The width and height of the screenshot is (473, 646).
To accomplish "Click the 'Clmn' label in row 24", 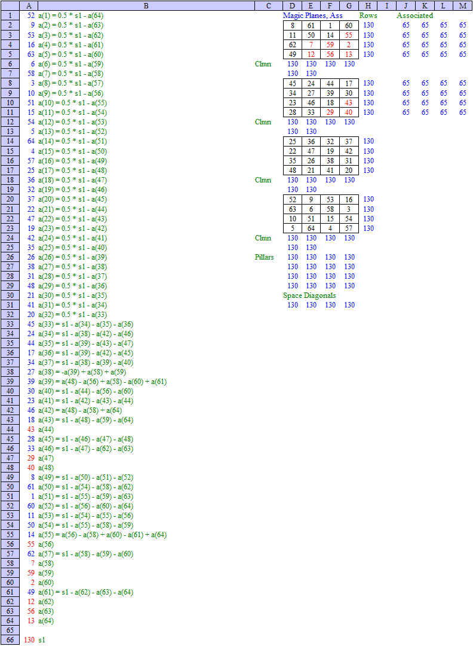I will click(x=263, y=238).
